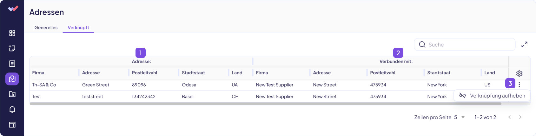
Task: Click the Postleitzahl header under Adresse
Action: [x=144, y=73]
